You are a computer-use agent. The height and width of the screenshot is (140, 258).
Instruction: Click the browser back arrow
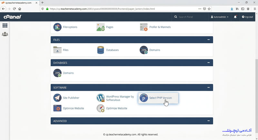(x=4, y=9)
